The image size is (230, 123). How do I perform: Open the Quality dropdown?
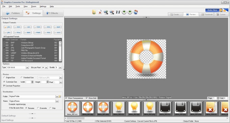point(60,67)
